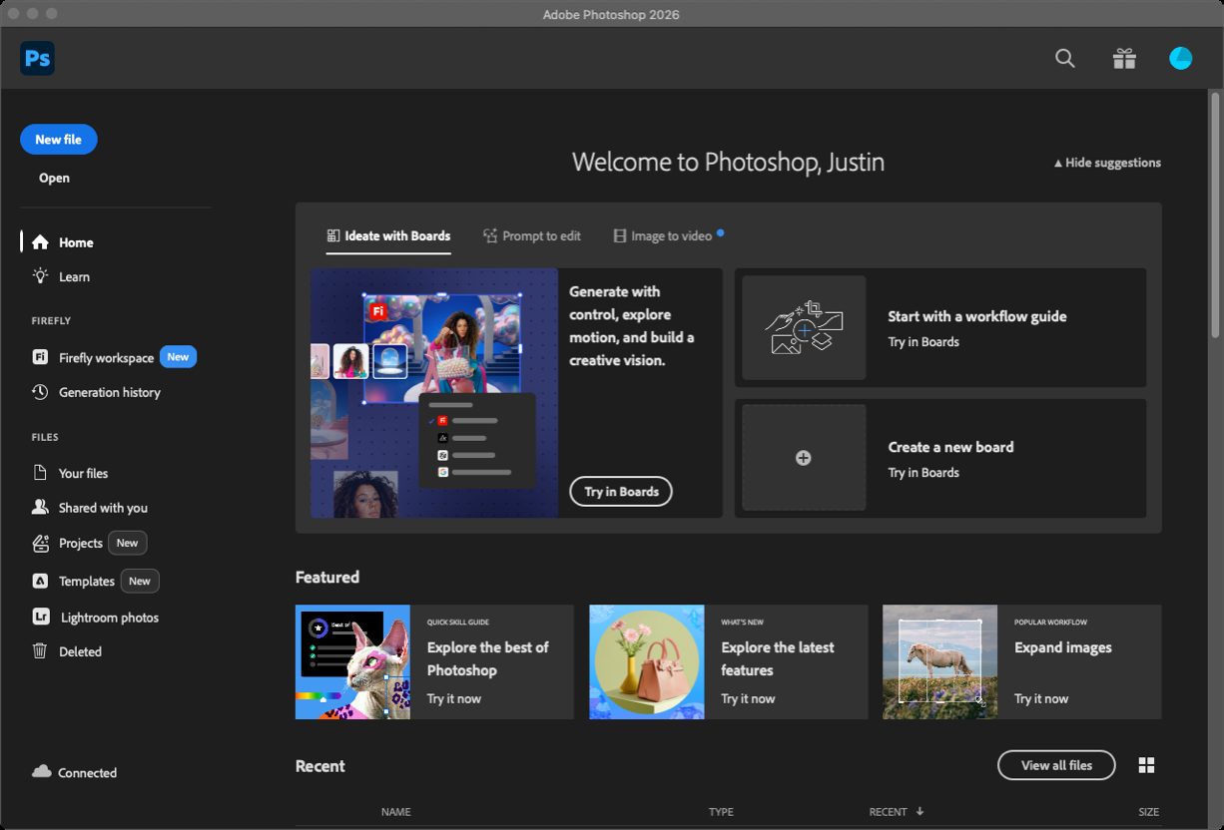This screenshot has width=1224, height=830.
Task: Click the Prompt to edit tab icon
Action: click(x=490, y=236)
